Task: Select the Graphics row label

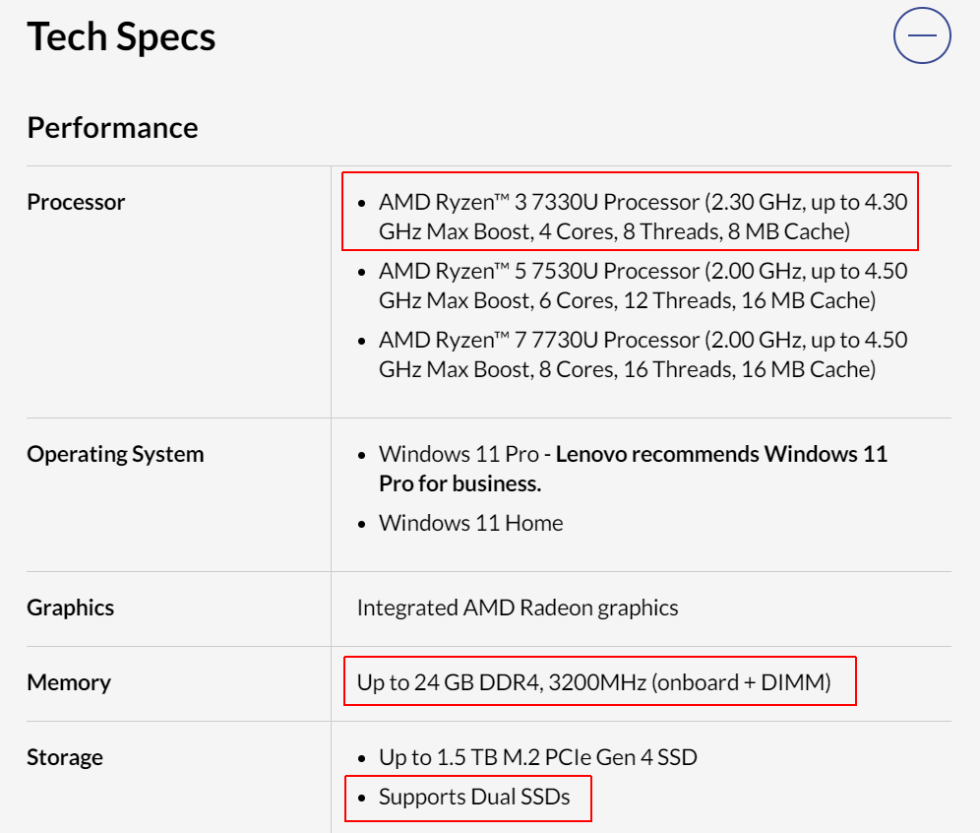Action: click(71, 608)
